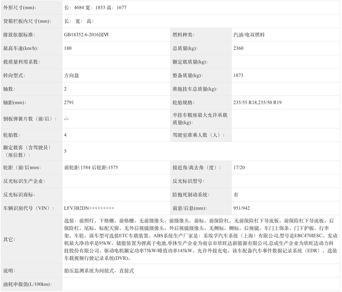Select the wheelbase value 2791
Image resolution: width=342 pixels, height=292 pixels.
[69, 103]
